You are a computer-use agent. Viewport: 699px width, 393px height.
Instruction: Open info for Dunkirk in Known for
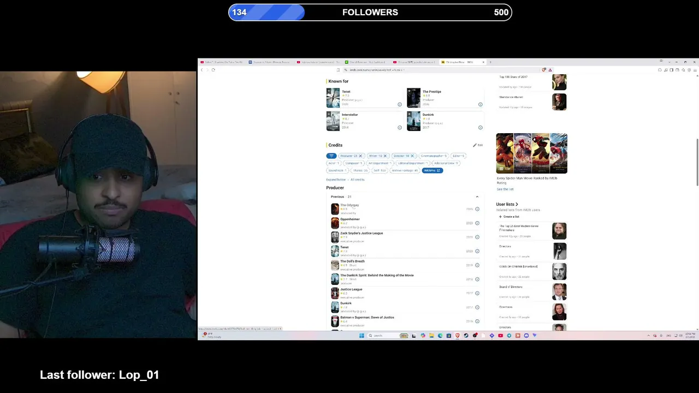click(481, 128)
